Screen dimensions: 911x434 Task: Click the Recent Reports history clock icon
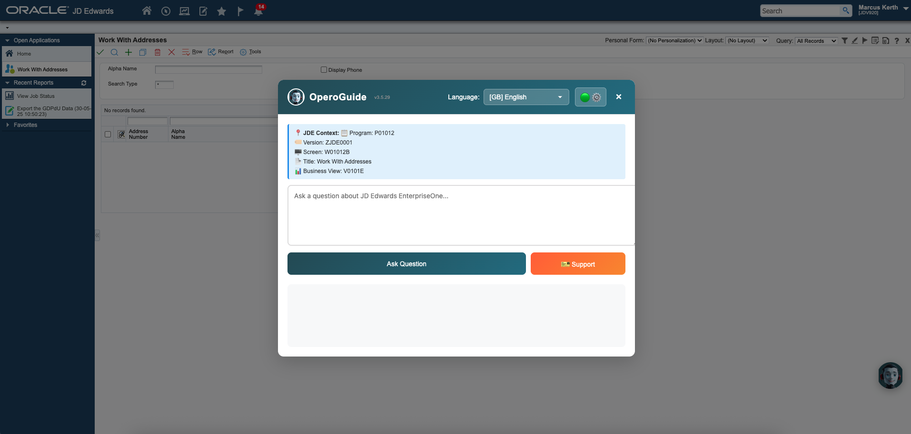(x=166, y=10)
